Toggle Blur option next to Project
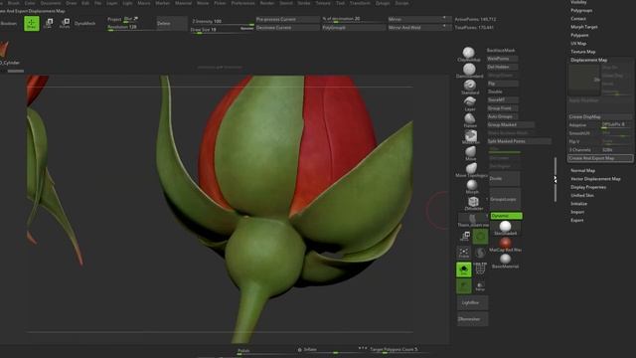Viewport: 636px width, 358px height. pos(130,19)
